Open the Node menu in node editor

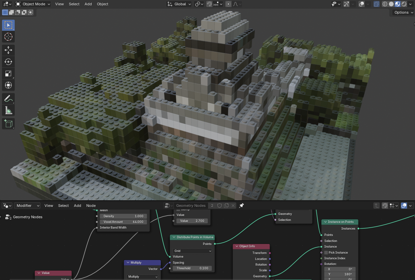pyautogui.click(x=91, y=206)
